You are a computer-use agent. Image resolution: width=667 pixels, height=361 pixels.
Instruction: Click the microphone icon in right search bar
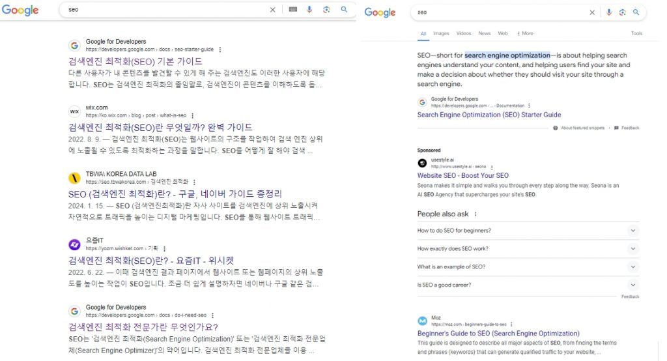coord(609,12)
